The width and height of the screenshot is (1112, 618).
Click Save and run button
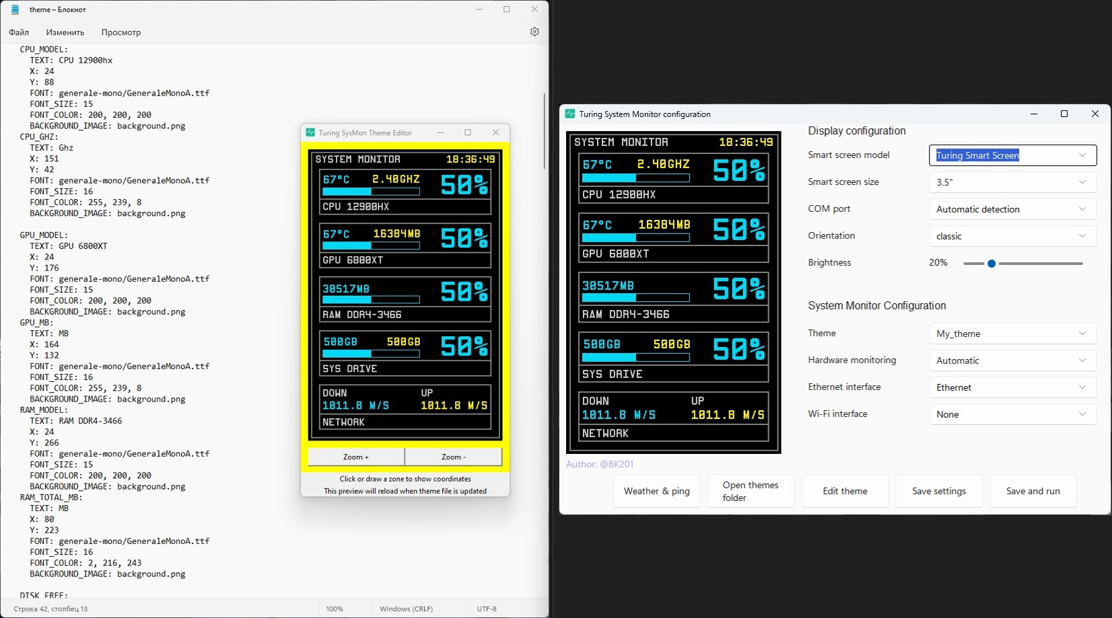click(1033, 491)
